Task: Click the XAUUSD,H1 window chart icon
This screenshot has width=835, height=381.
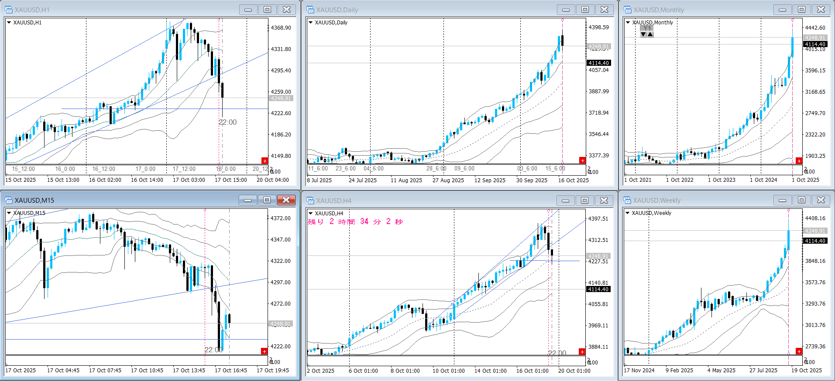Action: coord(8,10)
